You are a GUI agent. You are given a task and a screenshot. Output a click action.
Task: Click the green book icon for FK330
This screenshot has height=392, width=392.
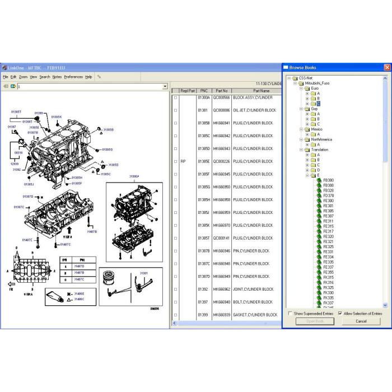(319, 293)
